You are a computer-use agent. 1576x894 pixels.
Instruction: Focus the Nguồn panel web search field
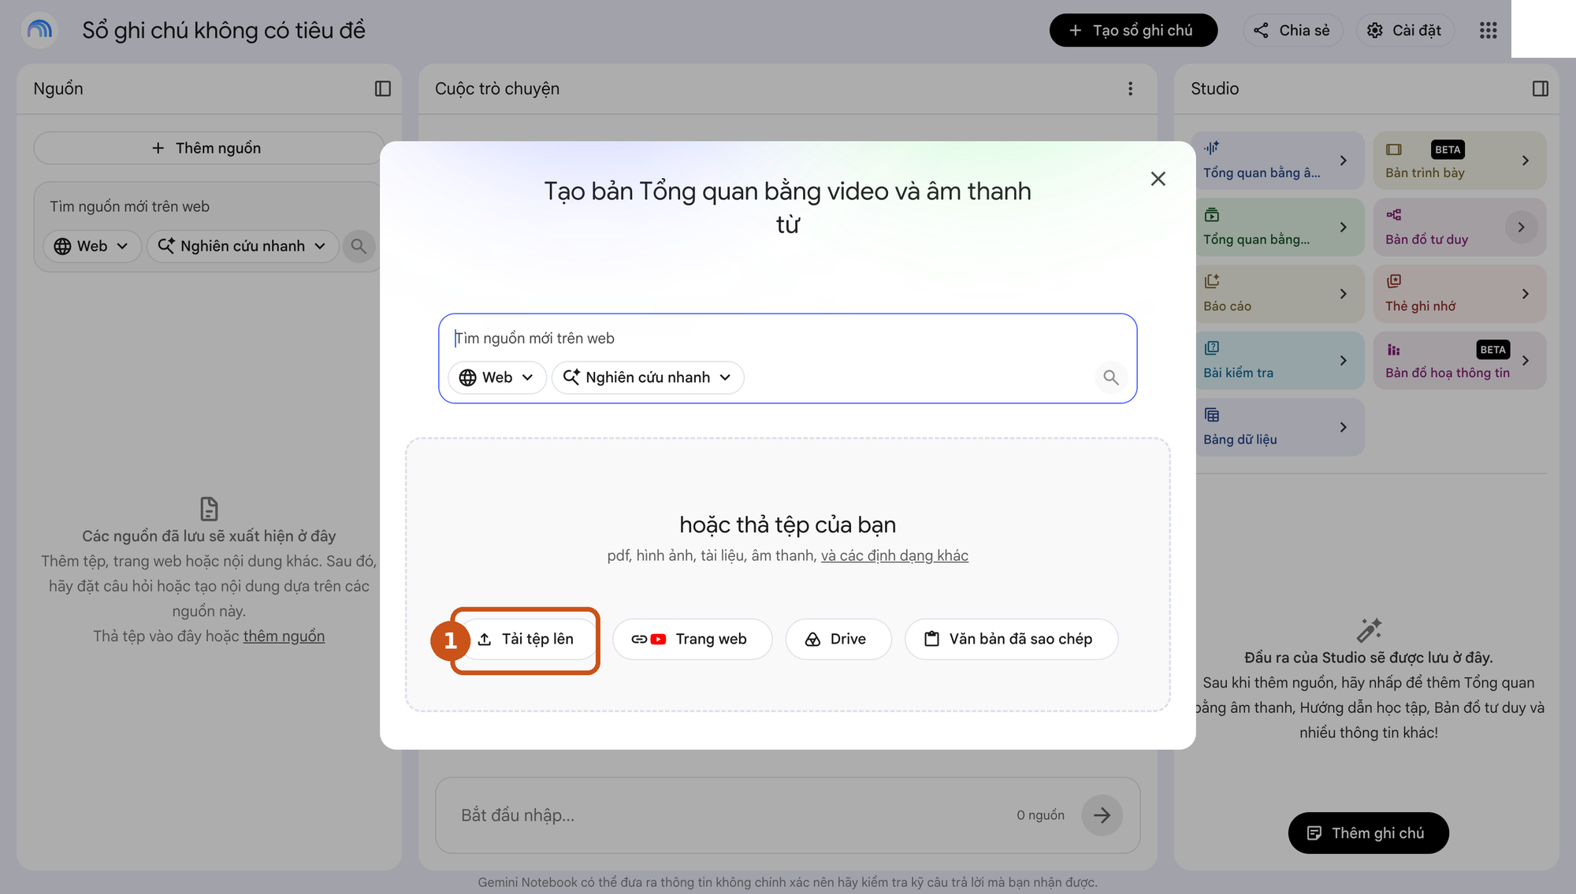coord(209,206)
